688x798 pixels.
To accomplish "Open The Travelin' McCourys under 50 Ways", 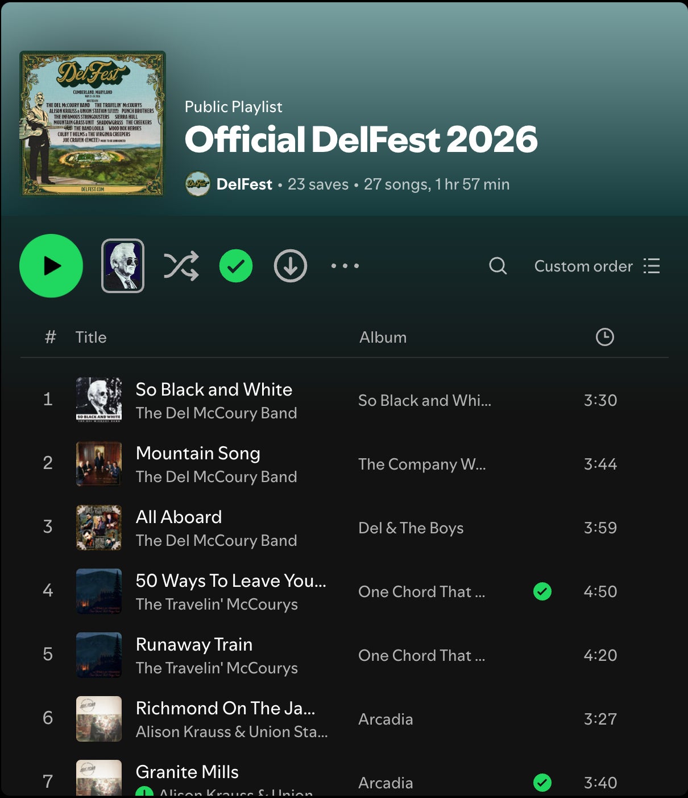I will pos(217,604).
